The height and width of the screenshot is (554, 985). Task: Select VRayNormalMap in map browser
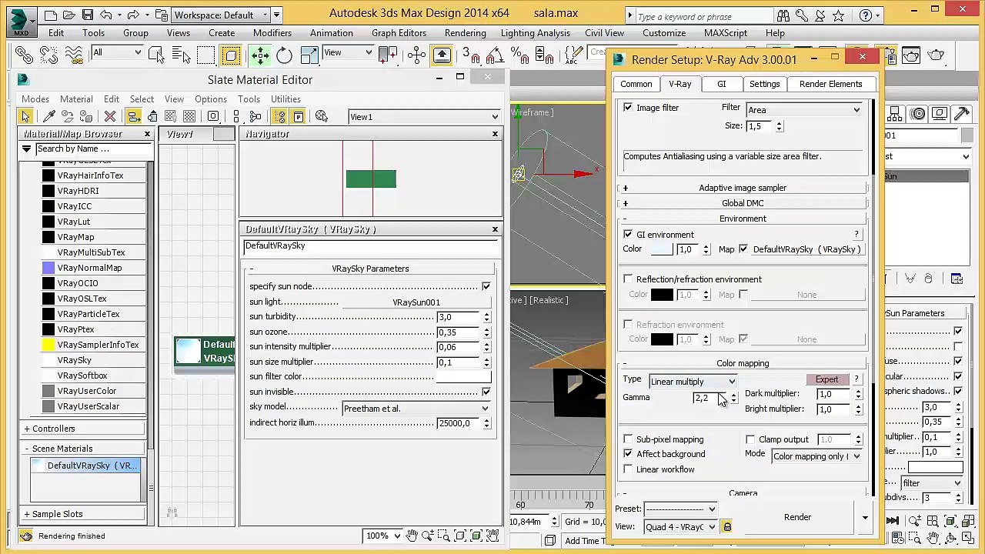coord(89,268)
